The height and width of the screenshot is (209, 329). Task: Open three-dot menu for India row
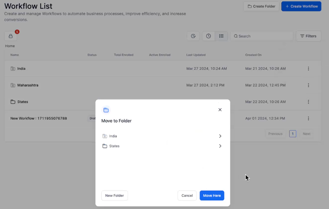click(309, 69)
